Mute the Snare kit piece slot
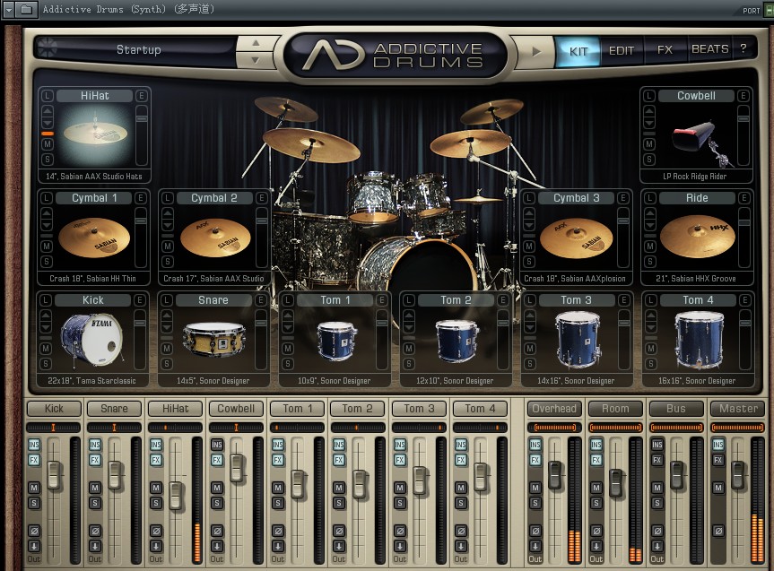The height and width of the screenshot is (571, 774). 167,349
